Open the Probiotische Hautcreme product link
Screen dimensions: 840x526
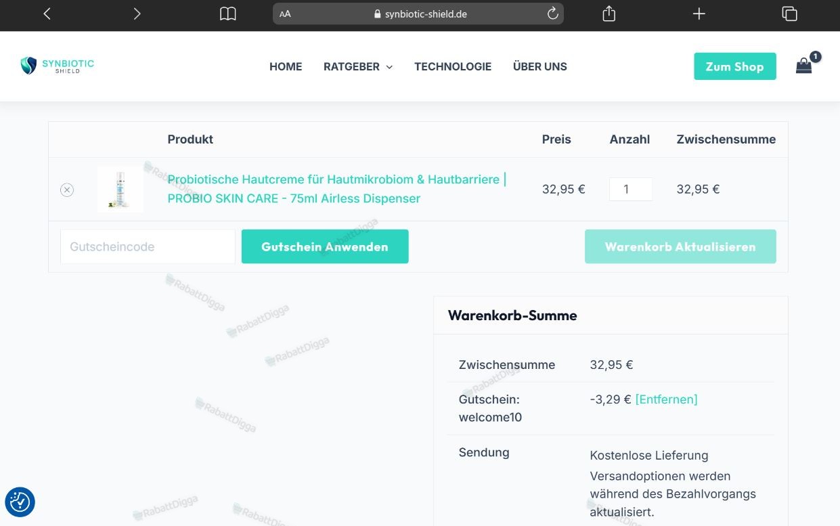(337, 189)
